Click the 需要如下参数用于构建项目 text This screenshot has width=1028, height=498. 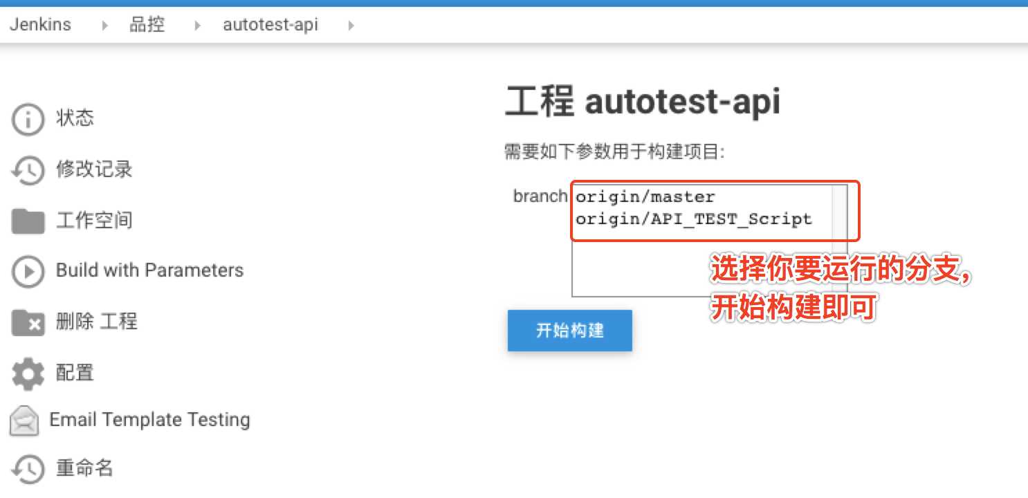[614, 152]
